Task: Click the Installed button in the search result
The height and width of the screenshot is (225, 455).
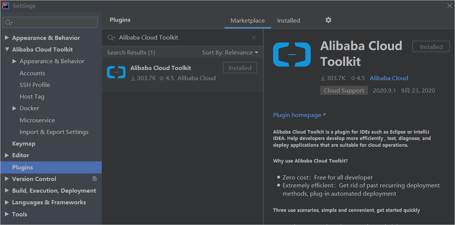Action: pyautogui.click(x=240, y=67)
